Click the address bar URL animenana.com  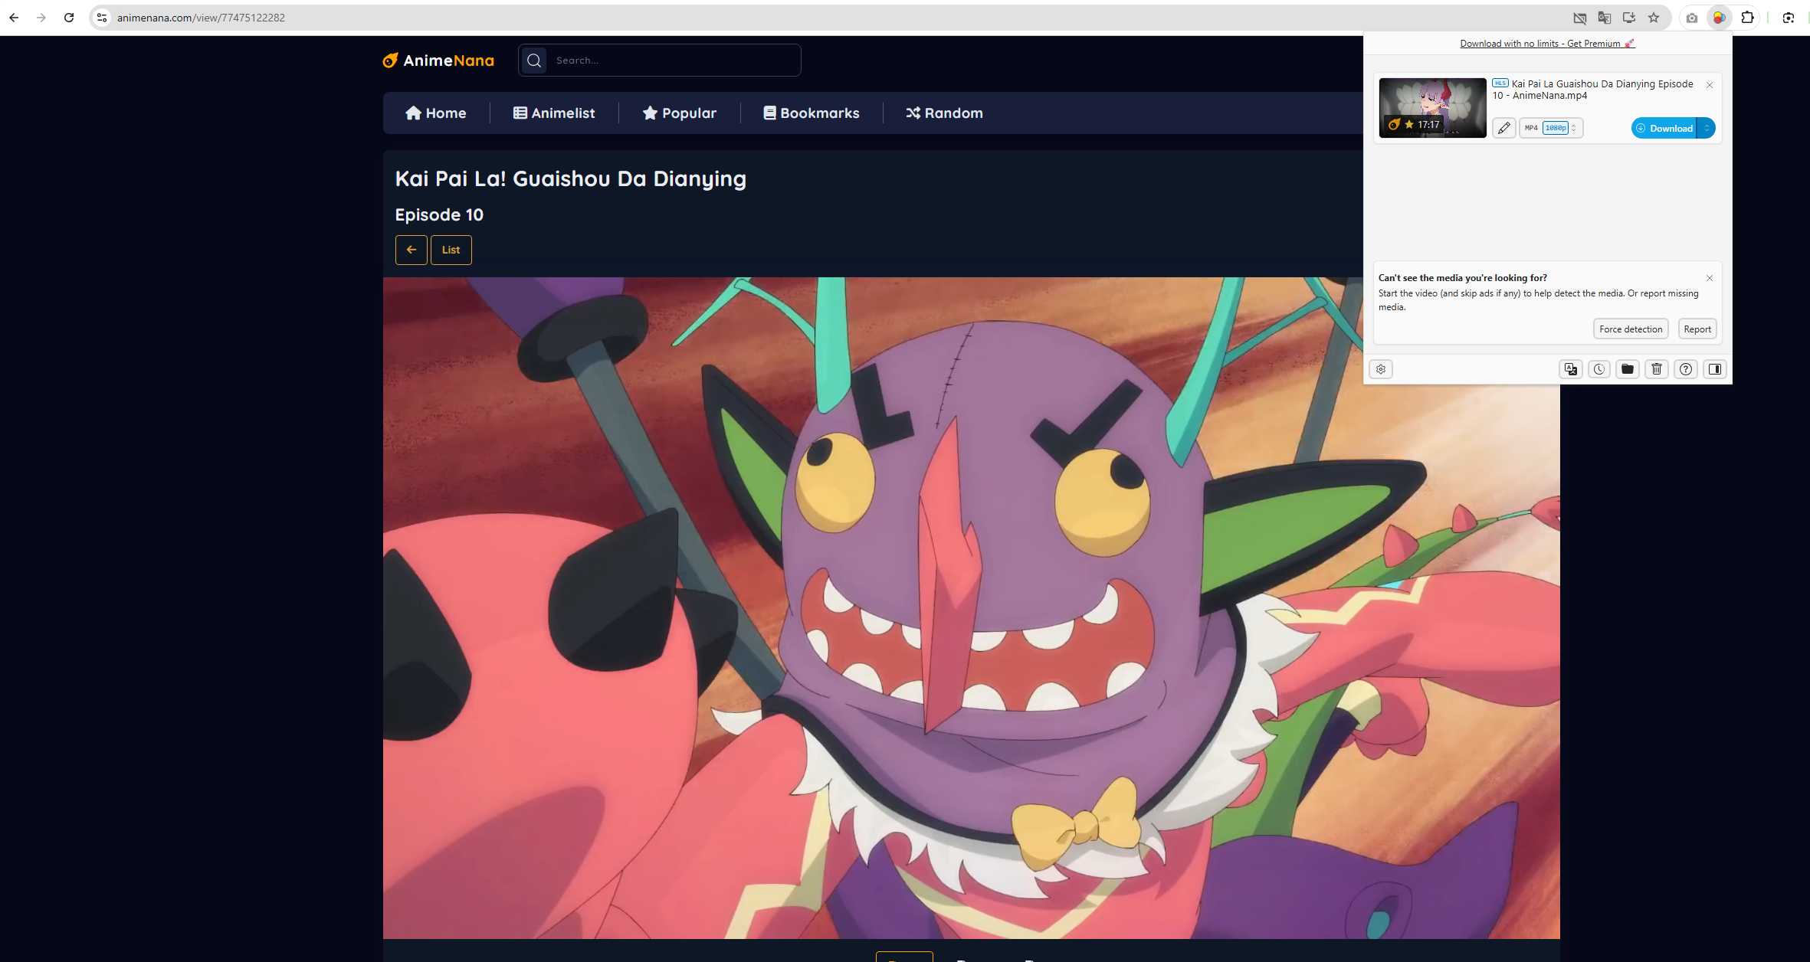[201, 18]
